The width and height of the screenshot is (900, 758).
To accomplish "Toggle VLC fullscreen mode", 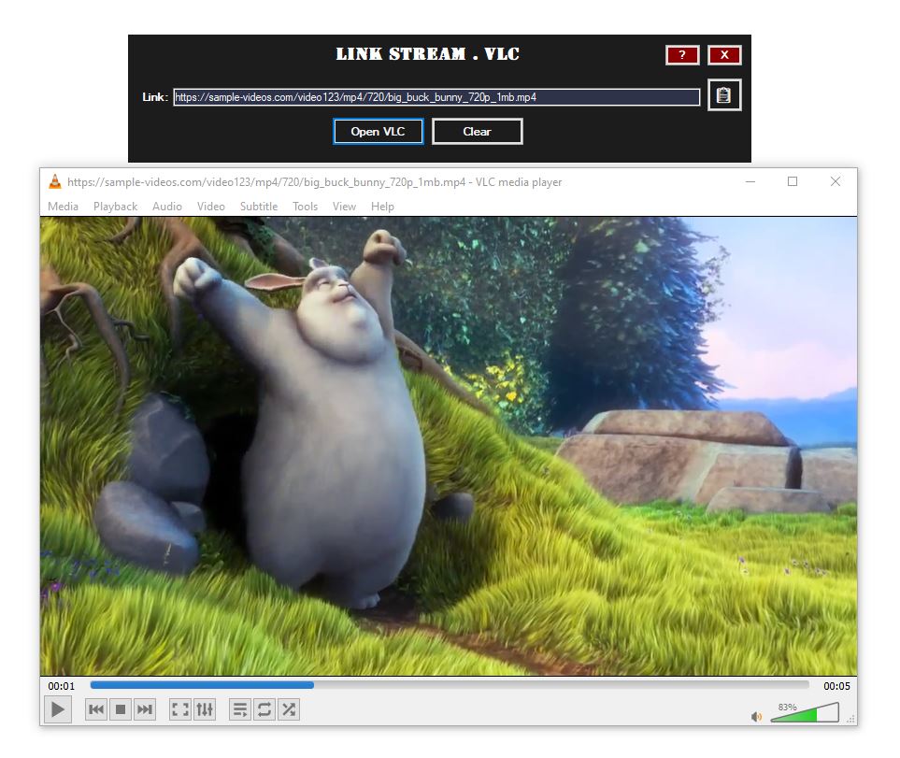I will (x=180, y=709).
